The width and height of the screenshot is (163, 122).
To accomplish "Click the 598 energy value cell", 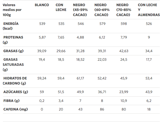I will tap(124, 24).
